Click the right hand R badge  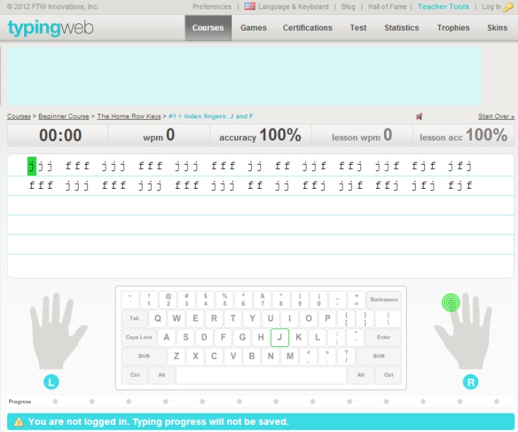pyautogui.click(x=470, y=382)
